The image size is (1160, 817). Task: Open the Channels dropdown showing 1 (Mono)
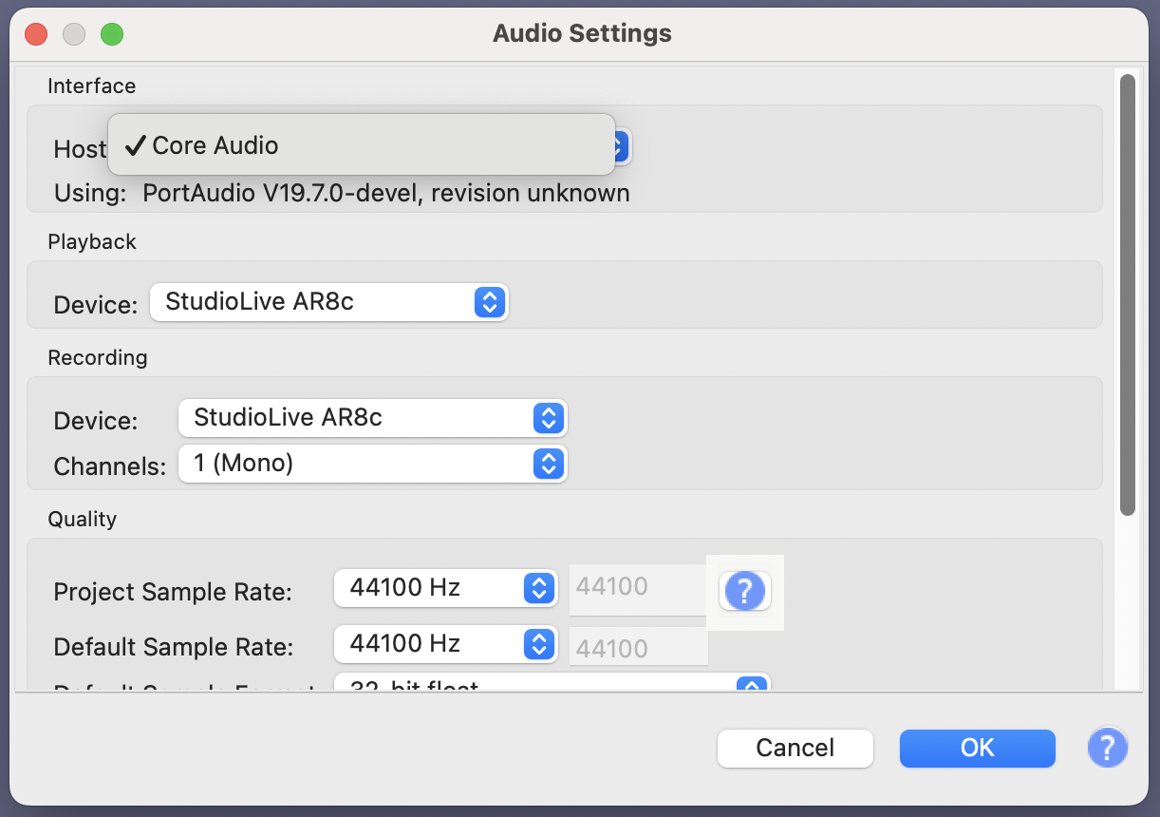(370, 464)
